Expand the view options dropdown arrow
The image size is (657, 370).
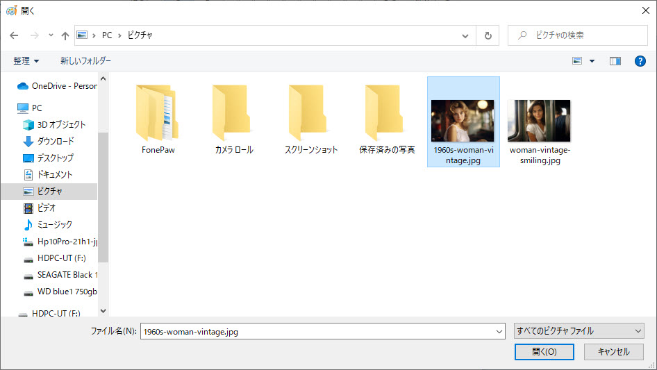coord(592,61)
